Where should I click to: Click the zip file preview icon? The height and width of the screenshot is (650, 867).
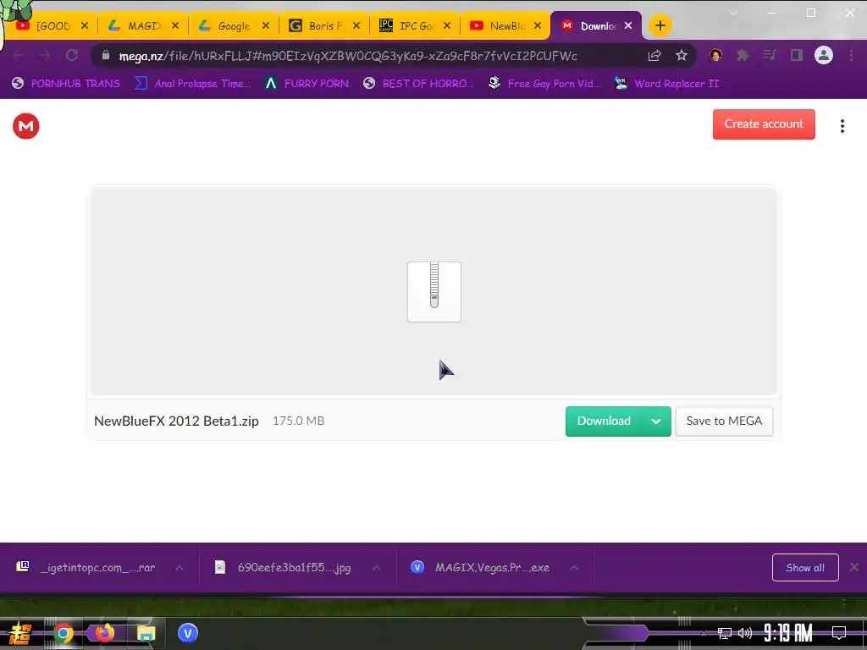[x=434, y=292]
